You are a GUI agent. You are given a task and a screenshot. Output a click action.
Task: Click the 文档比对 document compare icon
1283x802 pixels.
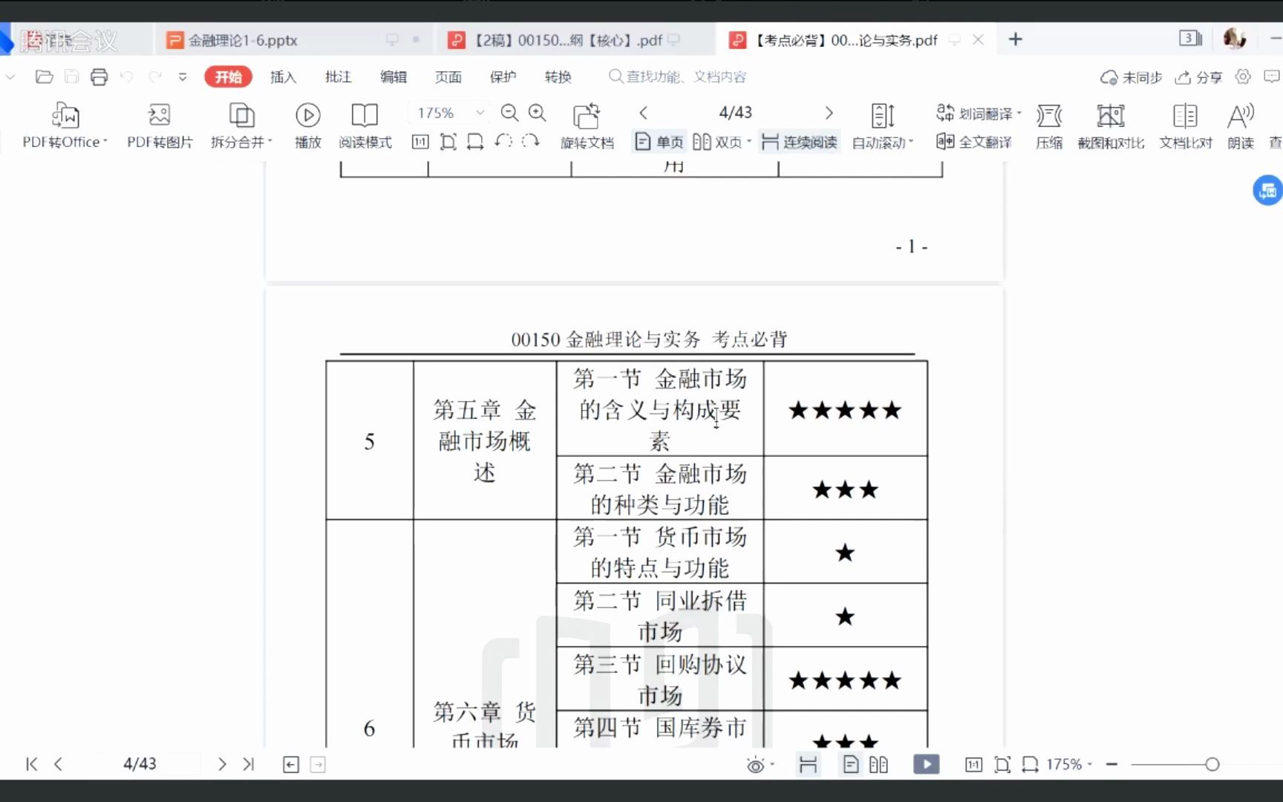[x=1185, y=116]
